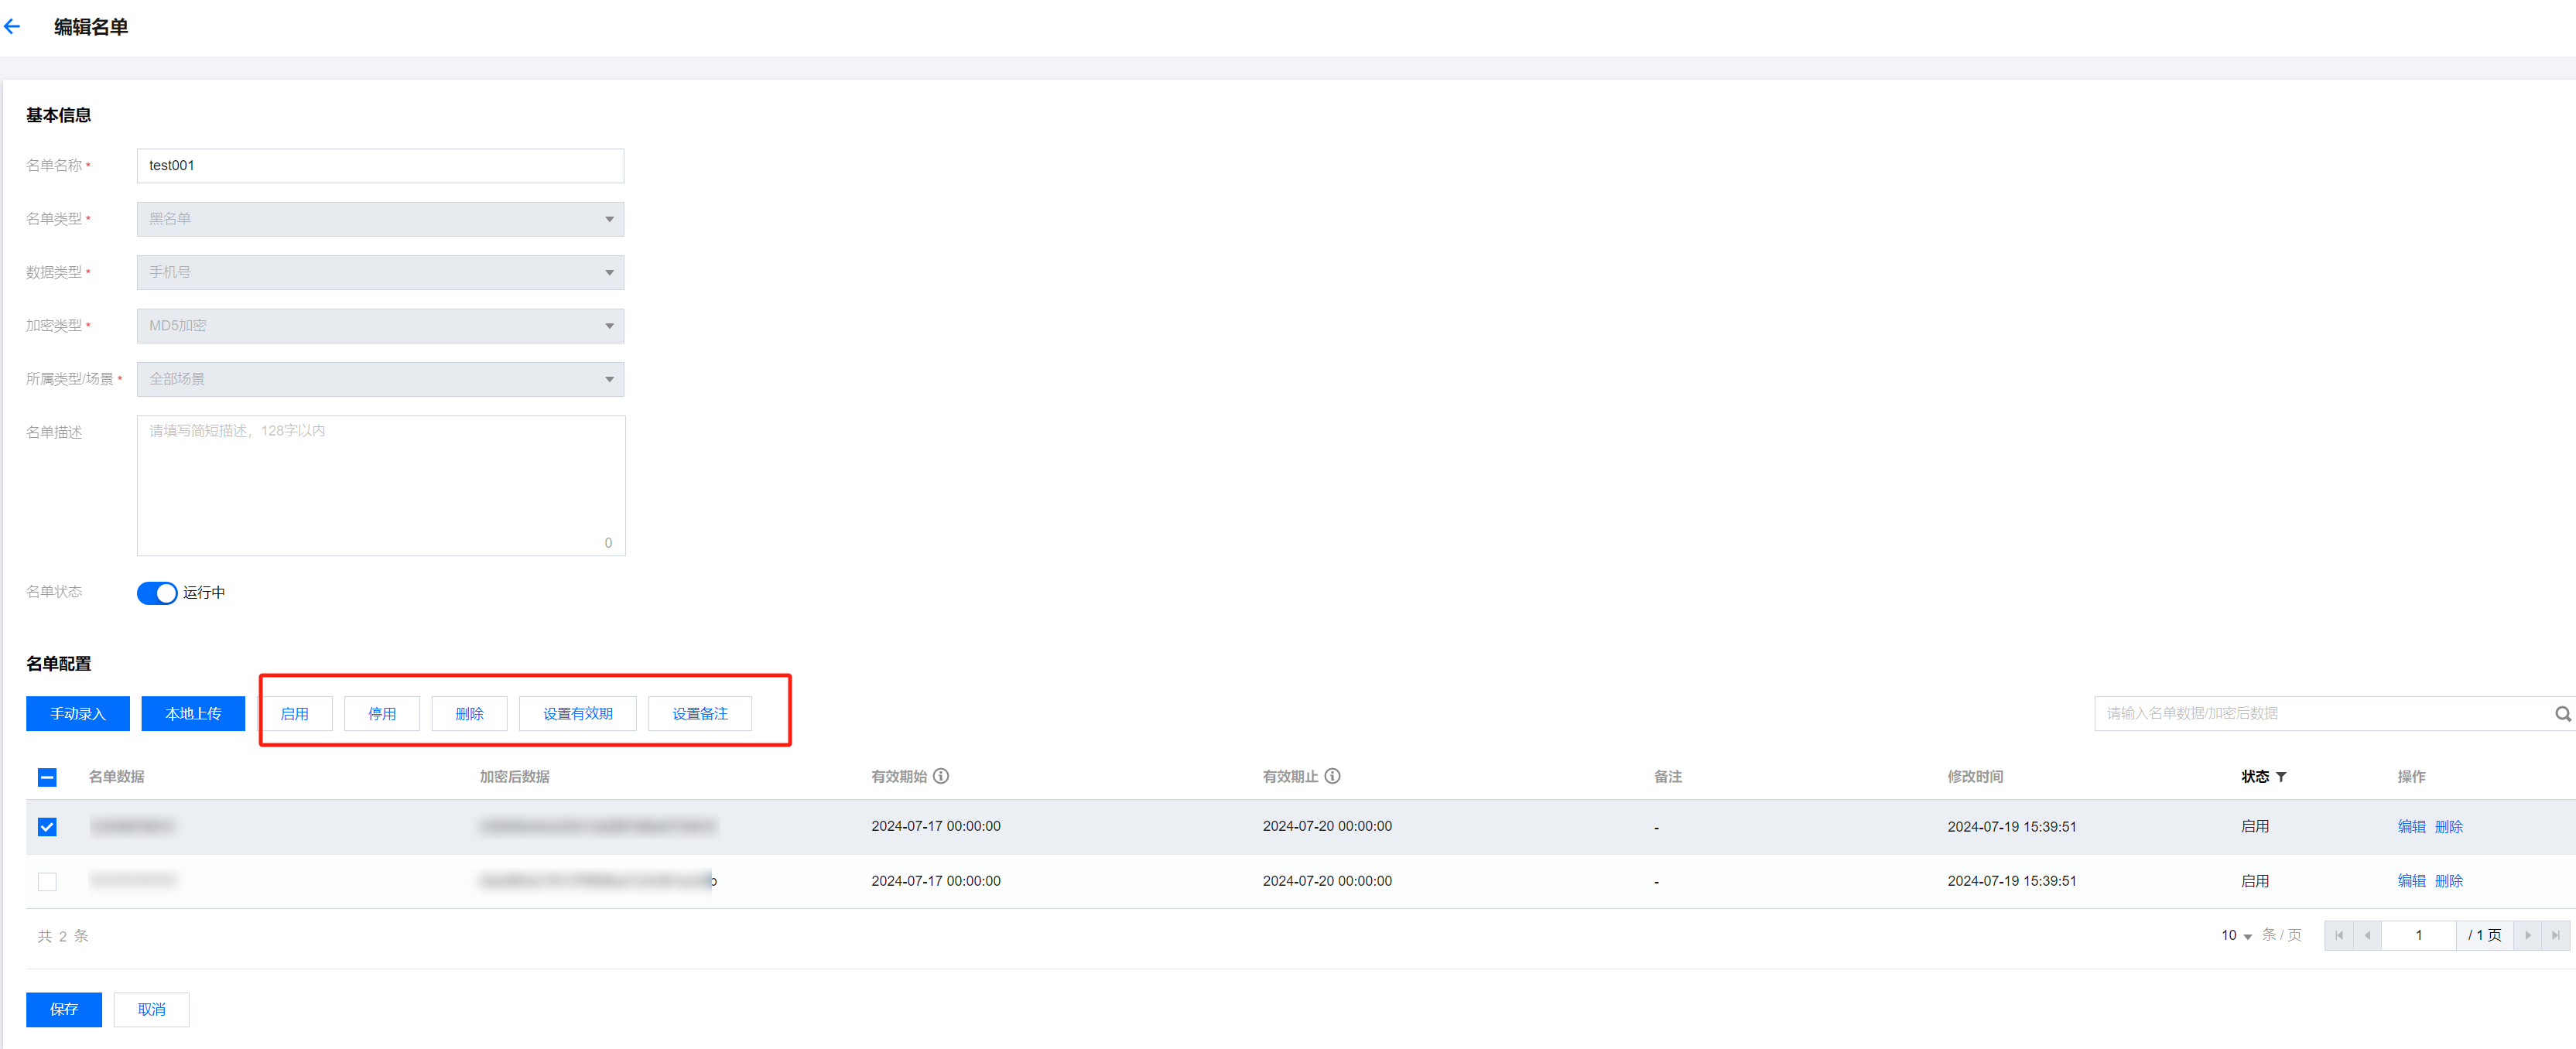Click the next page arrow icon
The image size is (2576, 1049).
tap(2527, 935)
